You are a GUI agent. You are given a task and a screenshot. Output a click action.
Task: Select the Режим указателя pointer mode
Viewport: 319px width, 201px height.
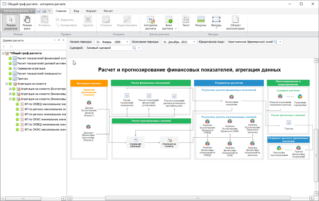pyautogui.click(x=11, y=22)
